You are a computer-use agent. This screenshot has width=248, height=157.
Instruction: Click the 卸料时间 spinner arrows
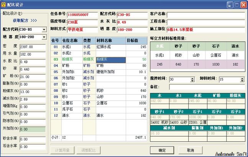pos(242,79)
